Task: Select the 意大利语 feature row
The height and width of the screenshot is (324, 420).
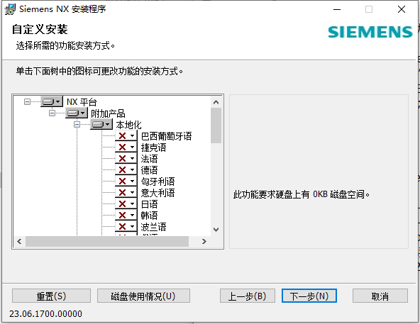Action: tap(157, 193)
